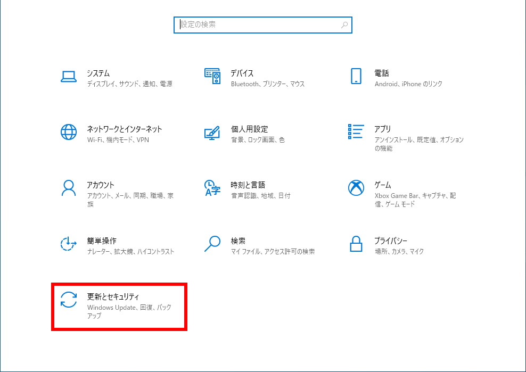The height and width of the screenshot is (372, 526).
Task: Open the アプリ list icon
Action: coord(356,131)
